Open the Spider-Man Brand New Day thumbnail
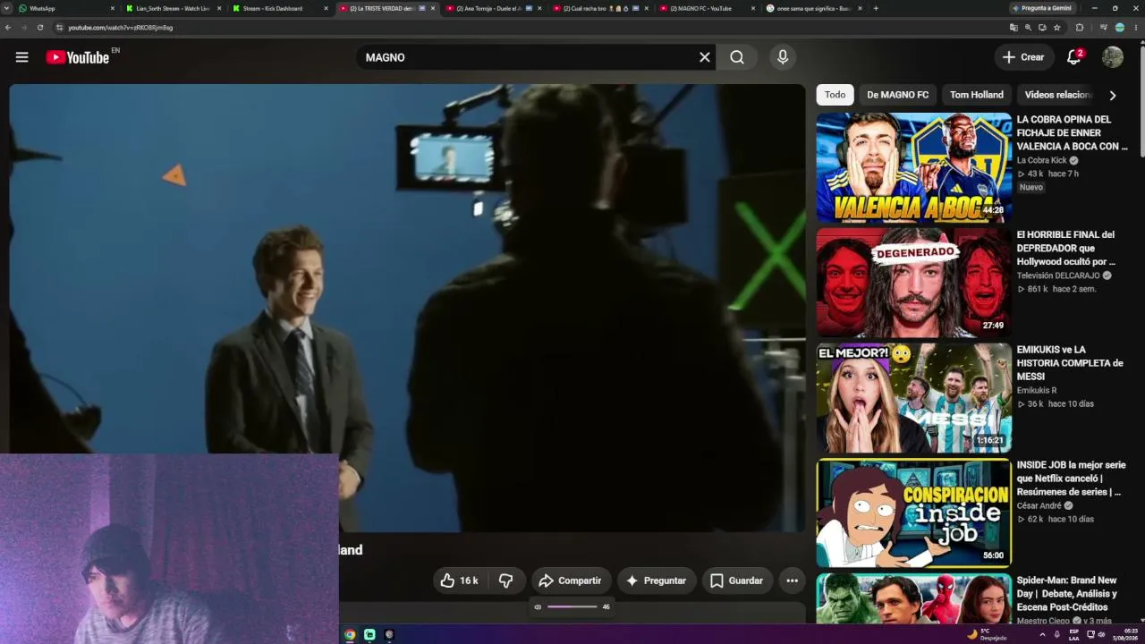The image size is (1145, 644). pyautogui.click(x=913, y=598)
